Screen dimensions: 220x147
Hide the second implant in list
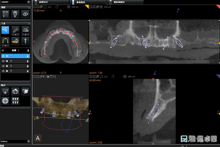click(3, 61)
